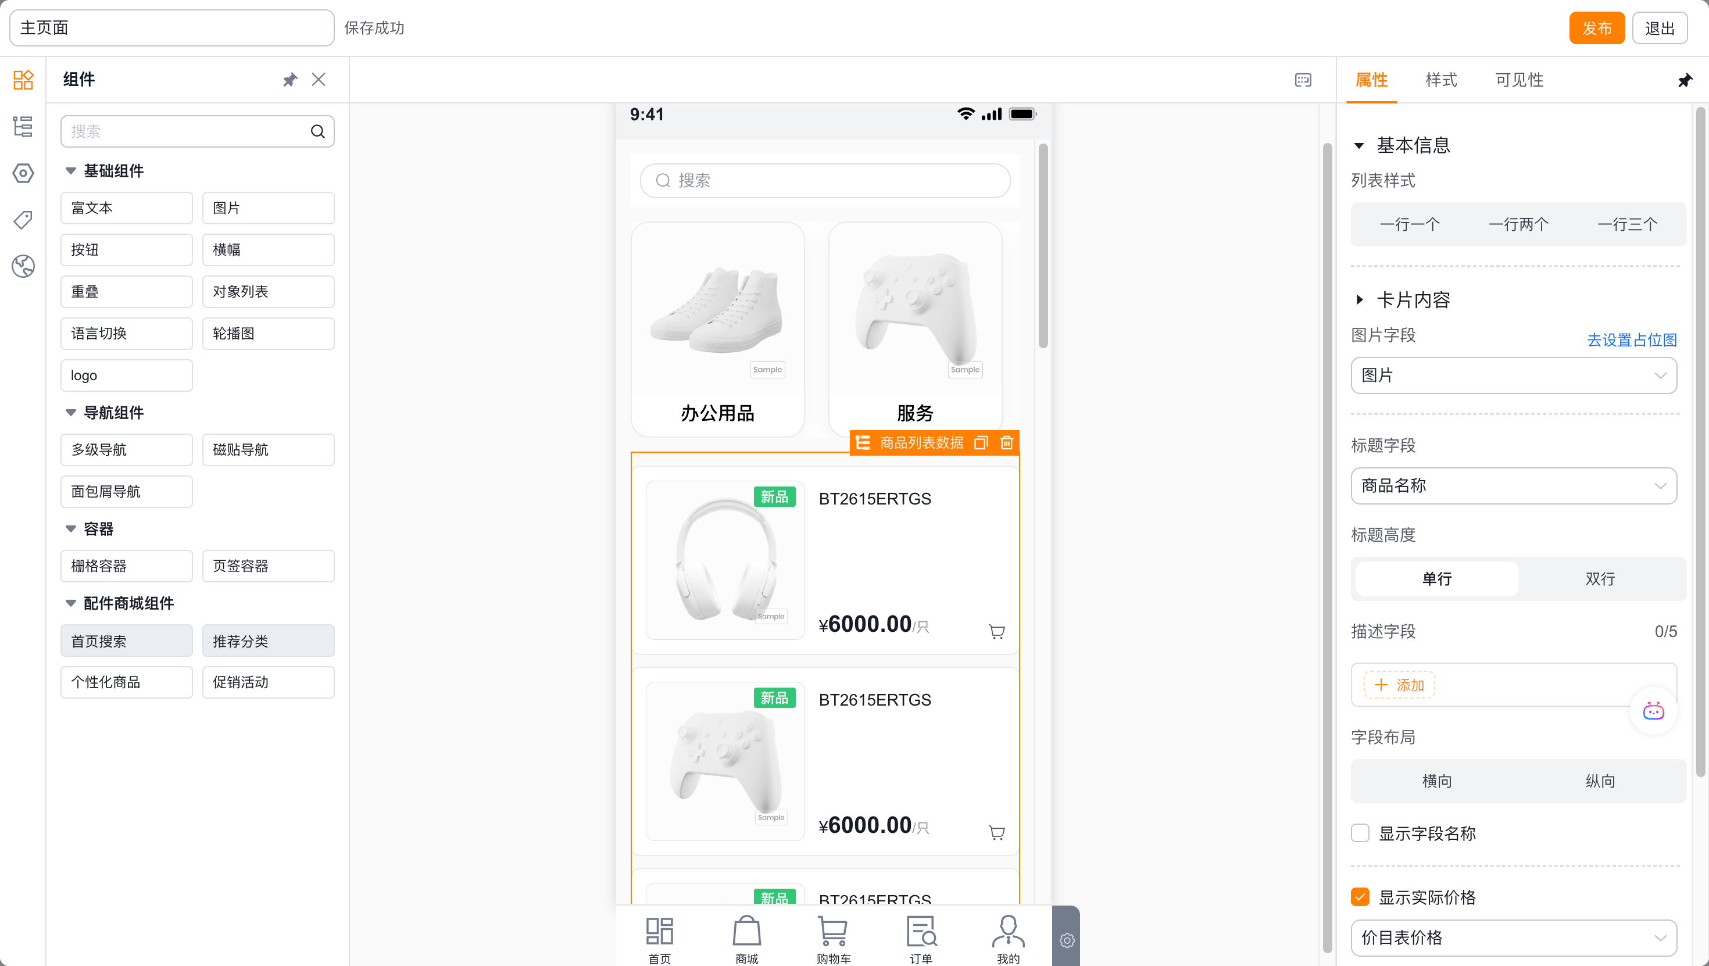1709x966 pixels.
Task: Select 双行 for title height
Action: click(x=1600, y=578)
